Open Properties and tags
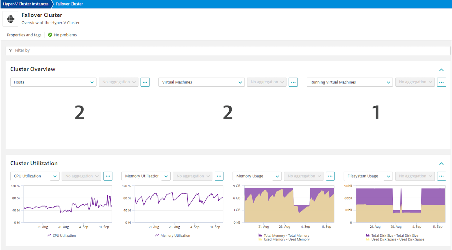452x250 pixels. point(24,35)
